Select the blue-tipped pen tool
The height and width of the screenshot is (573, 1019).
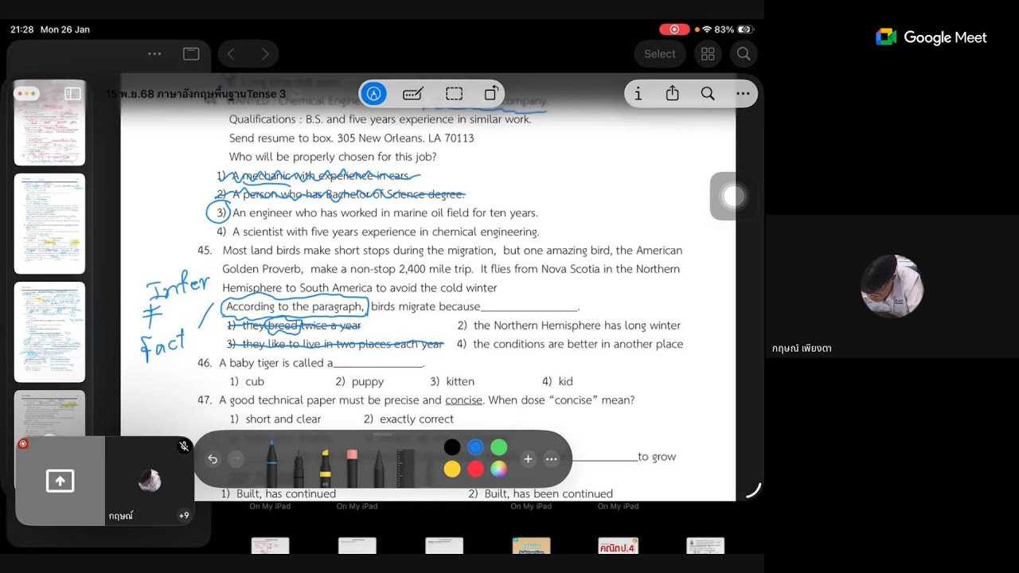(x=271, y=462)
